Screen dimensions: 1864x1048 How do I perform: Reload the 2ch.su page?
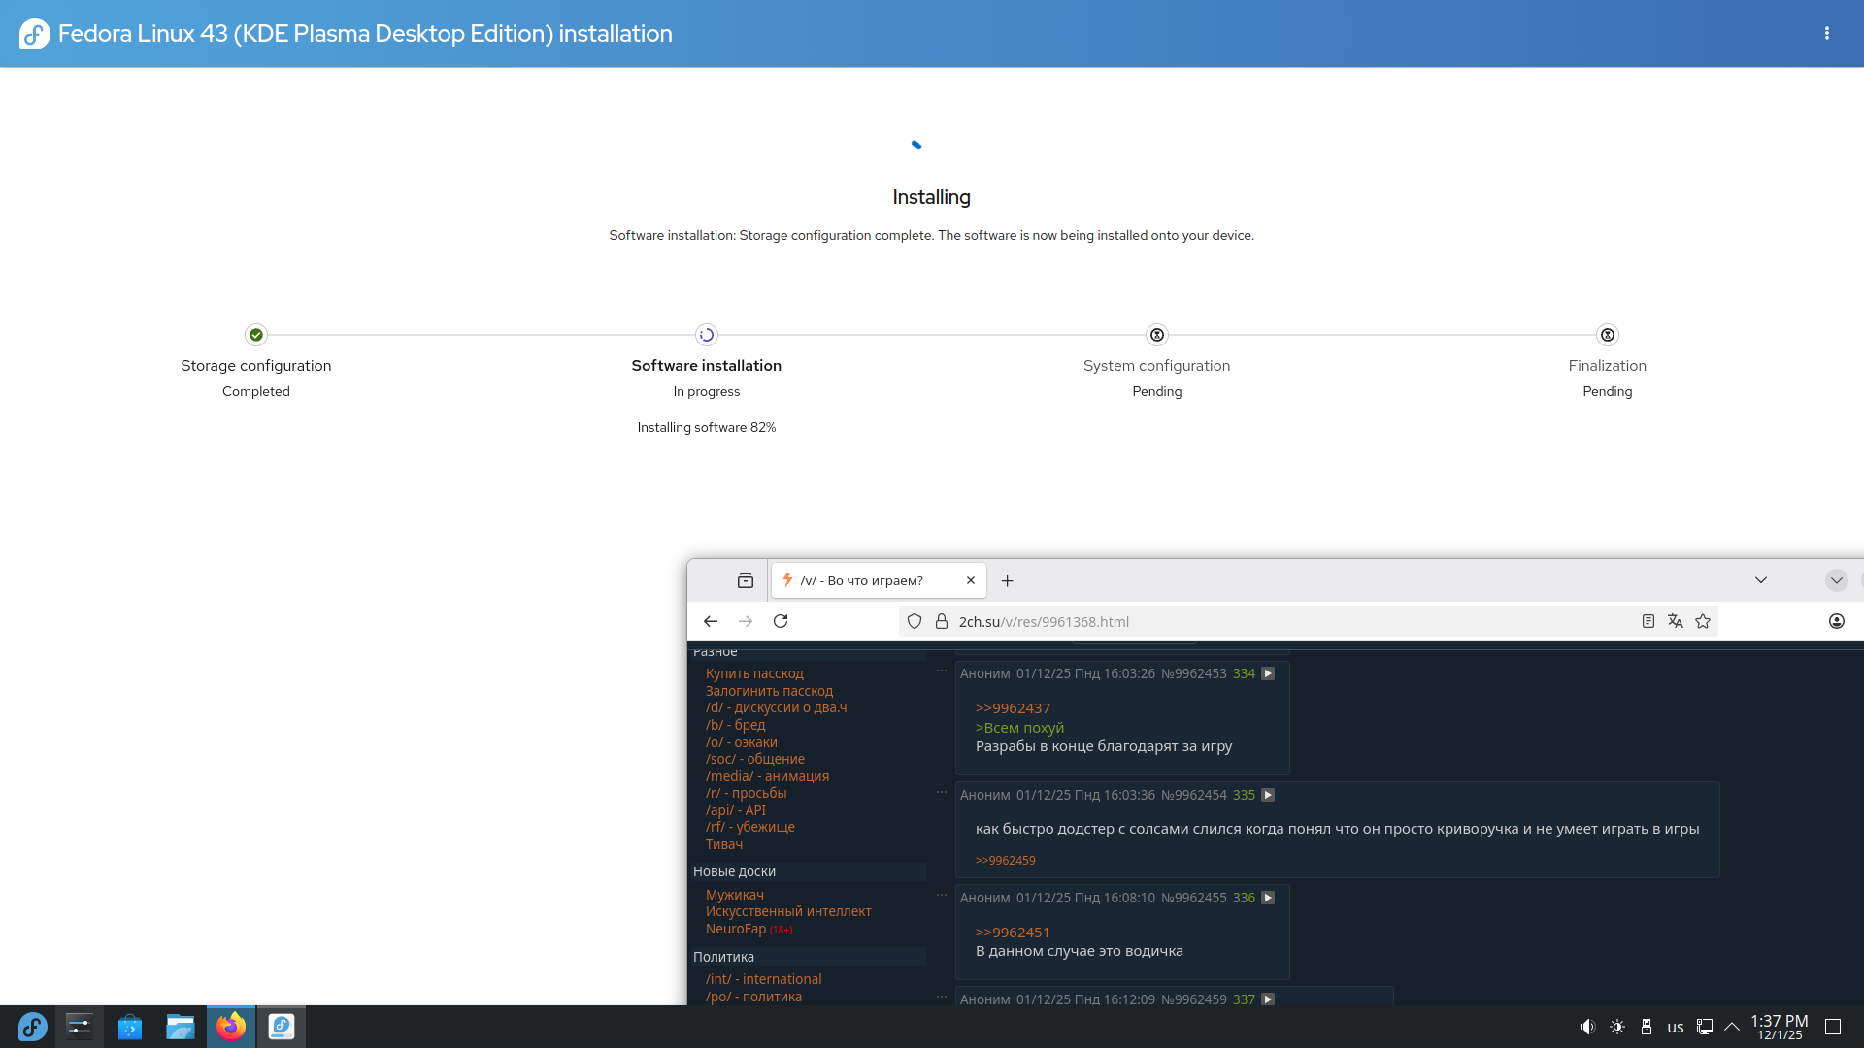click(781, 621)
